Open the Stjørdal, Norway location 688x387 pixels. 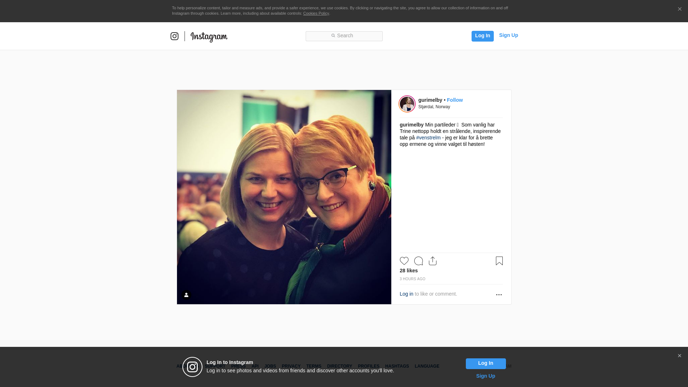click(x=434, y=107)
